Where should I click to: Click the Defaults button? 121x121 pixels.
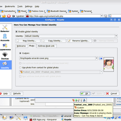click(17, 93)
